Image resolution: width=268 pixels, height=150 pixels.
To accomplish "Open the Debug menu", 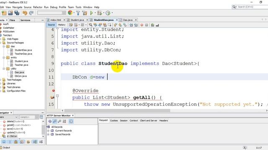I will click(54, 7).
